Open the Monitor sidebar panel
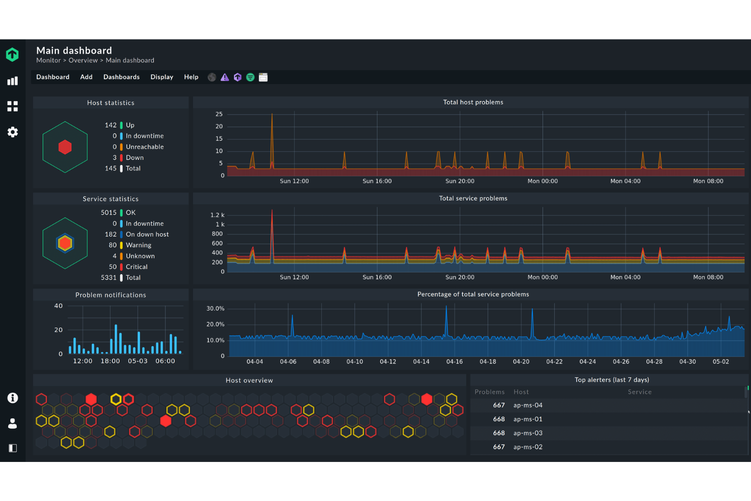This screenshot has width=751, height=501. pos(12,80)
